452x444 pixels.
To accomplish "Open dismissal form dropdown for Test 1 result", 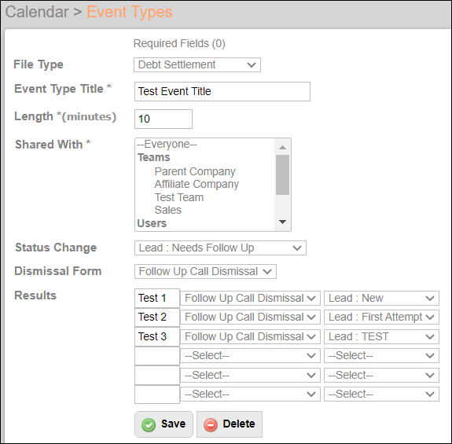I will (250, 298).
